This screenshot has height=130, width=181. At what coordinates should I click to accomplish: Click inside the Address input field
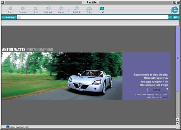(x=93, y=17)
